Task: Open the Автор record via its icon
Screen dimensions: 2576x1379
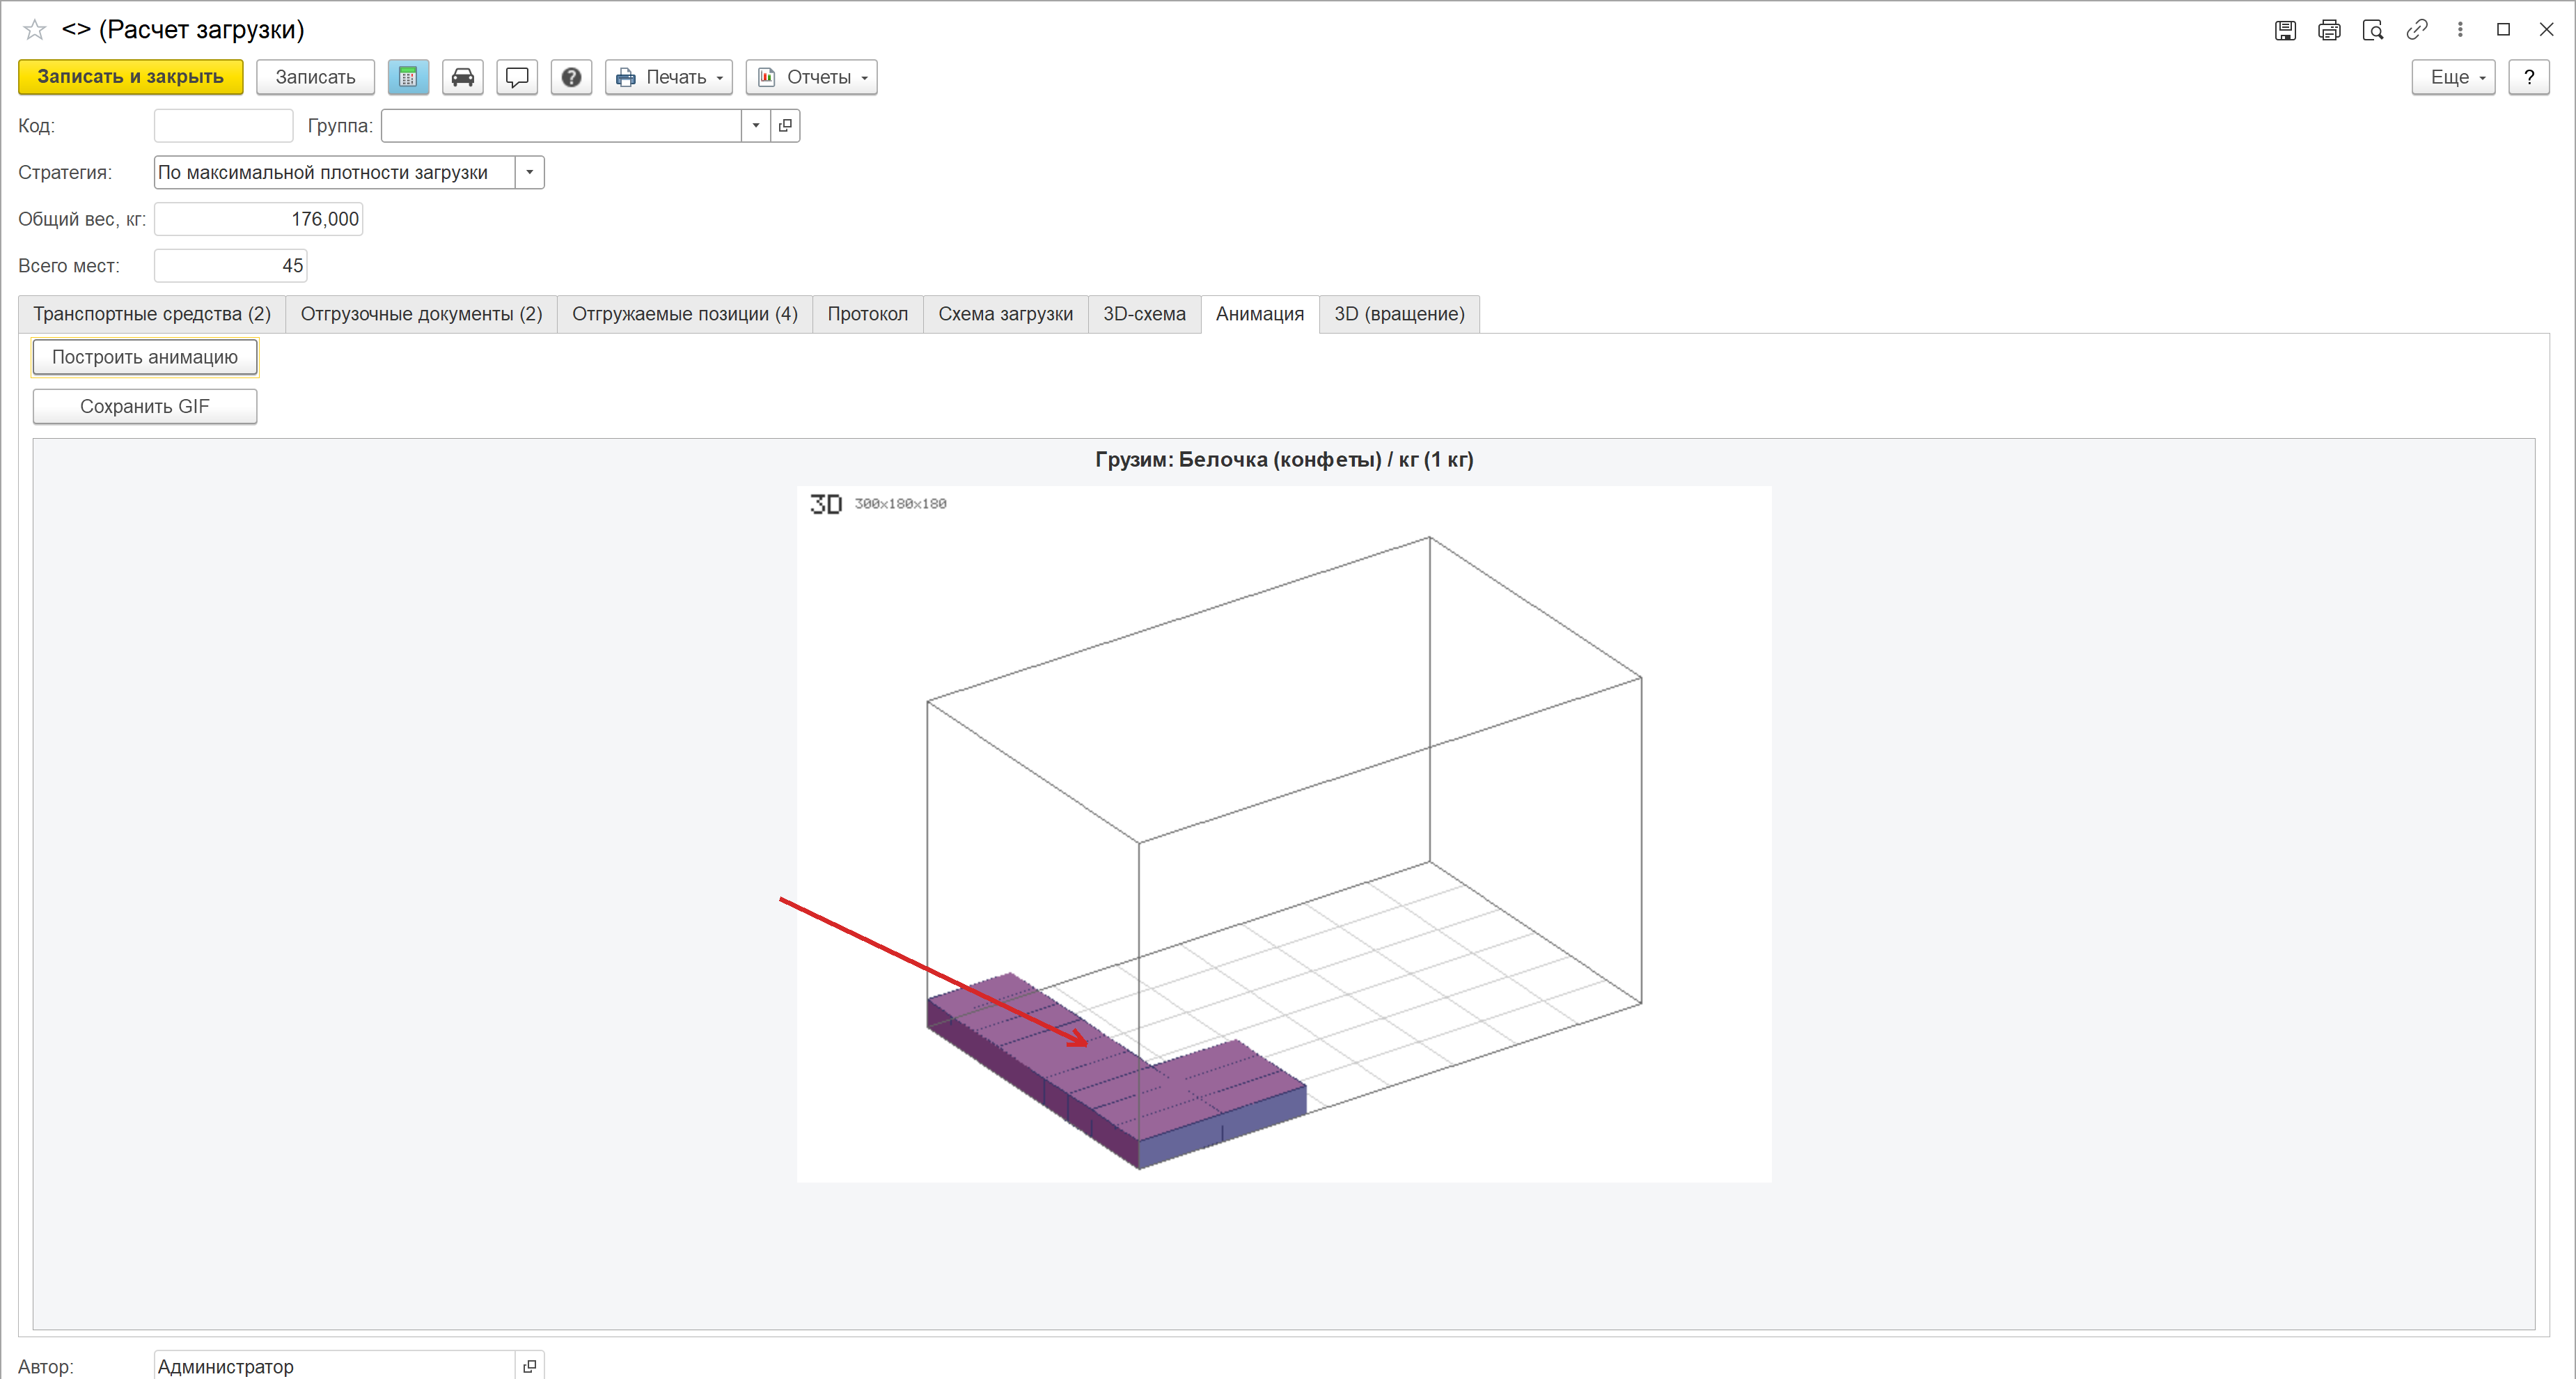Action: 530,1366
